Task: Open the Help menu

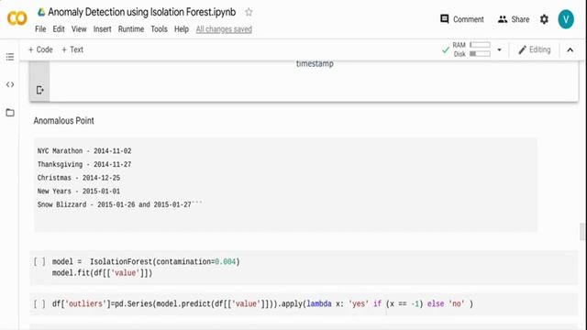Action: [x=182, y=29]
